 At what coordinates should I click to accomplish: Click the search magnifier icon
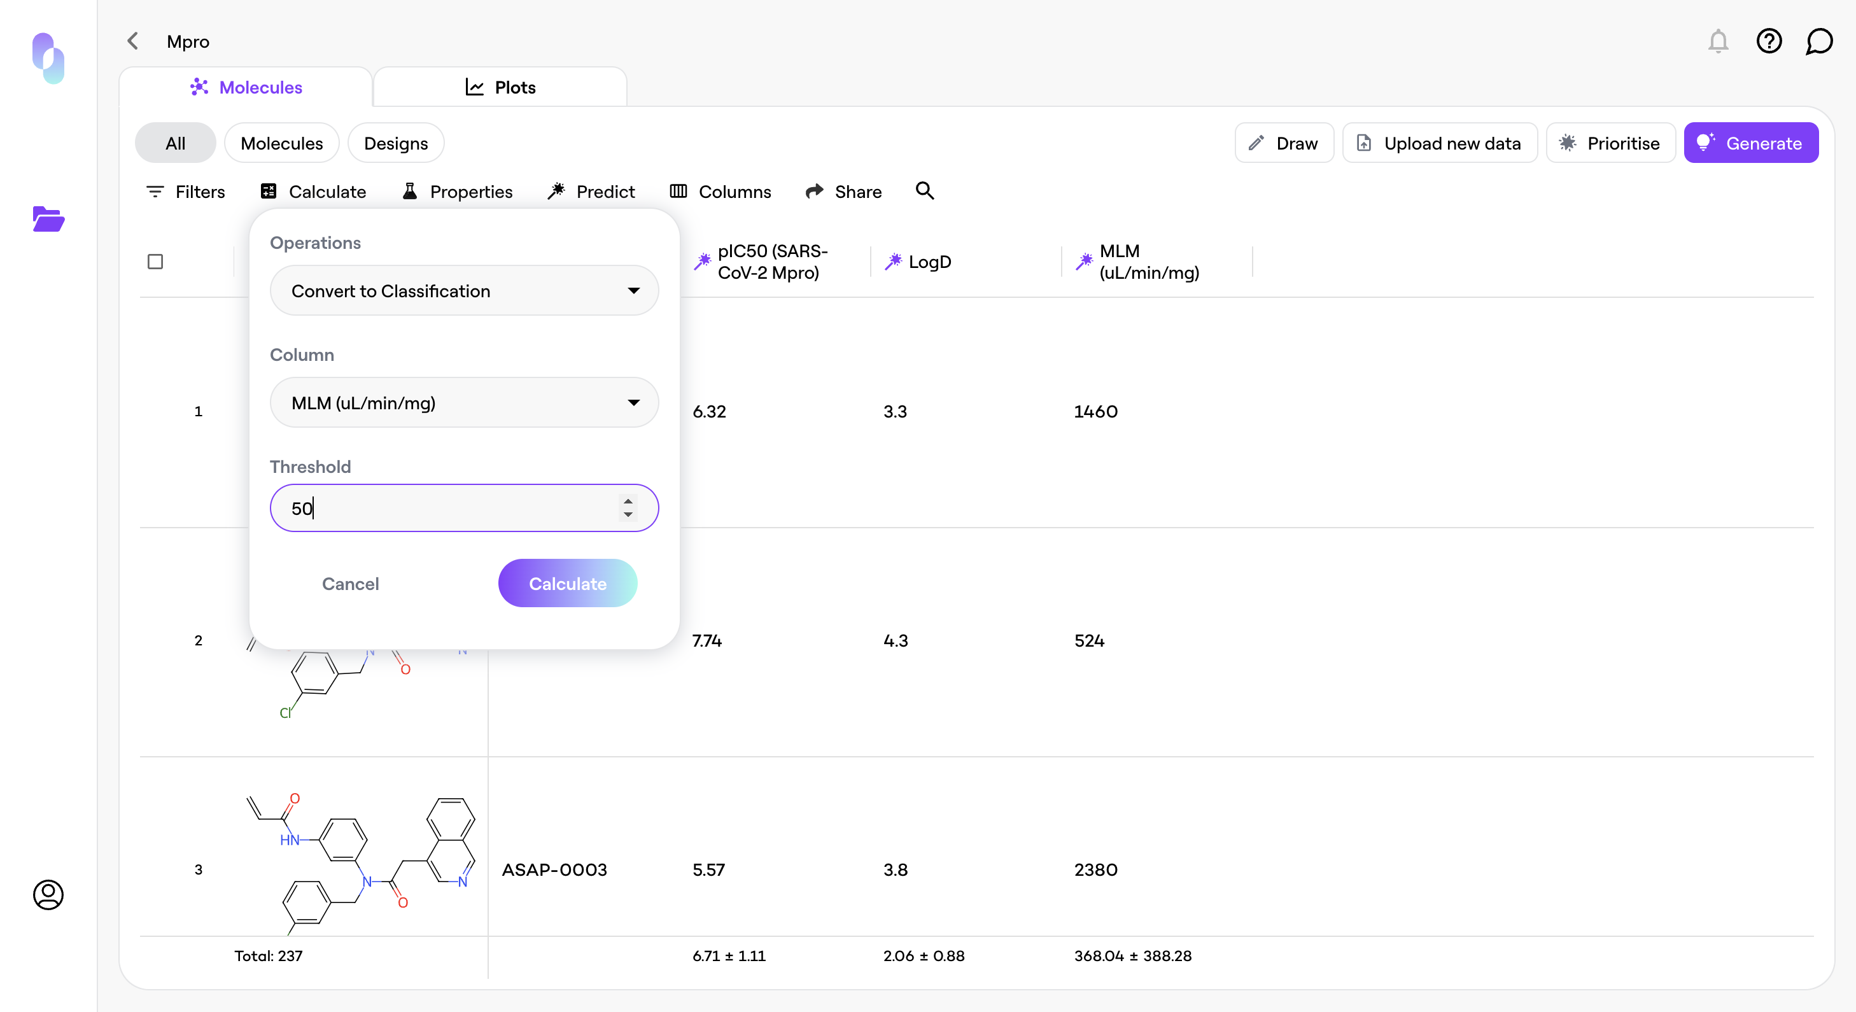click(924, 191)
